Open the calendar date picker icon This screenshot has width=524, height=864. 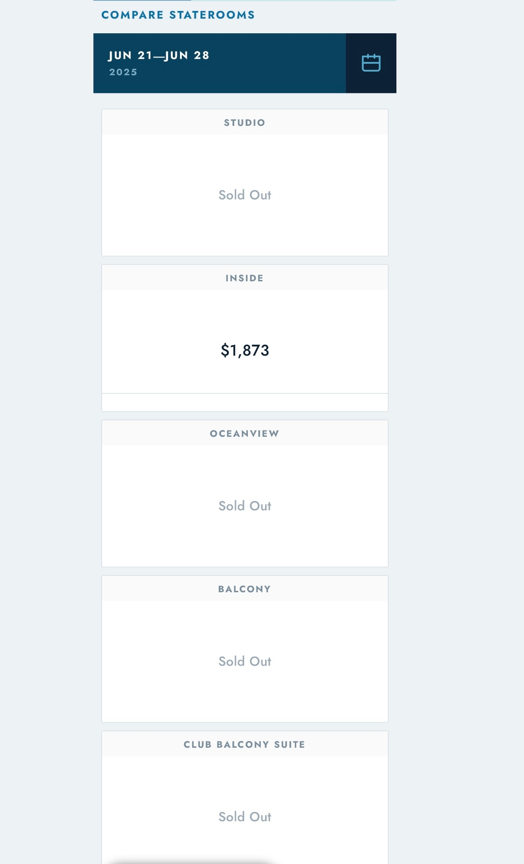click(x=371, y=63)
